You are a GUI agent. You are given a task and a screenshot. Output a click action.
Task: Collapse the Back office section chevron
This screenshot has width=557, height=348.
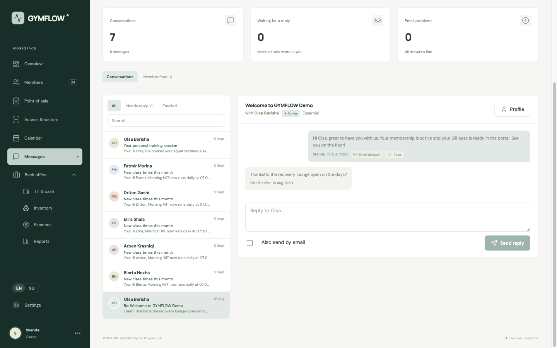tap(74, 175)
